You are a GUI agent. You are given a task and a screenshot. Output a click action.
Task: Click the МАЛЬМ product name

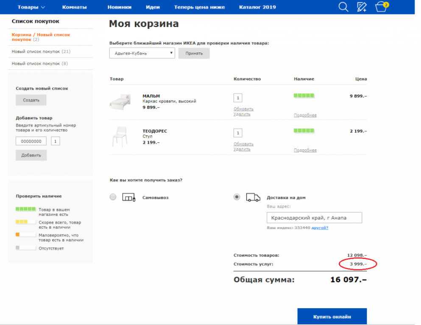[151, 96]
